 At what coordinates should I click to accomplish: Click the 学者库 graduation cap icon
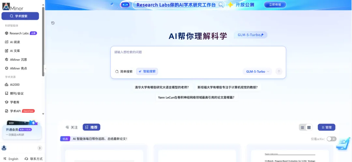[7, 102]
